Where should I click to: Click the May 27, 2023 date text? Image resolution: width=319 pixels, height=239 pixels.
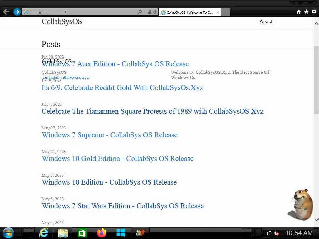pos(54,128)
